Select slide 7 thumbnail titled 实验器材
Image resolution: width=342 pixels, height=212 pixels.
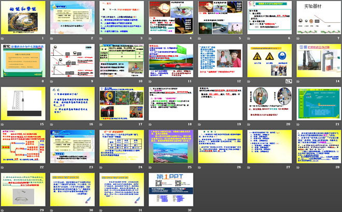[319, 18]
